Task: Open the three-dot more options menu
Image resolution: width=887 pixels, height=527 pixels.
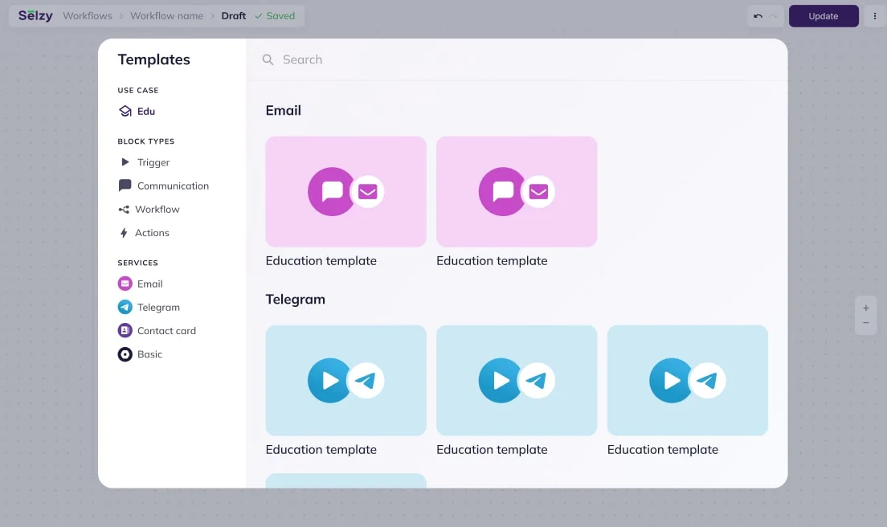Action: pos(874,16)
